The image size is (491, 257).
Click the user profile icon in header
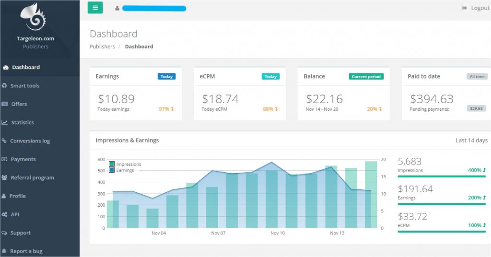(117, 8)
